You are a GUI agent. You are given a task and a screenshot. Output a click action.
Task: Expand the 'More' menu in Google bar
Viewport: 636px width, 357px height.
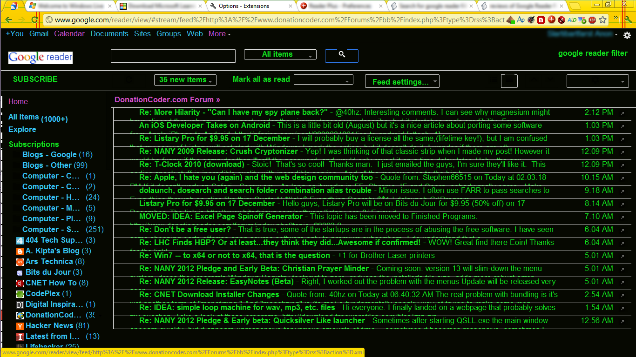[219, 34]
